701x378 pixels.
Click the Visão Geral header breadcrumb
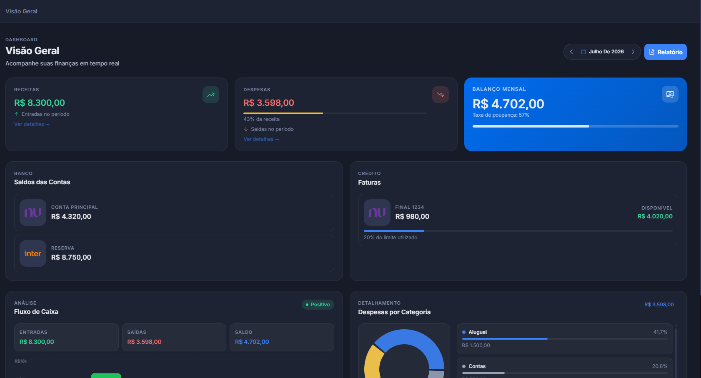[21, 11]
